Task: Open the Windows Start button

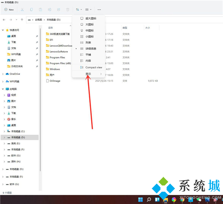Action: (x=140, y=200)
